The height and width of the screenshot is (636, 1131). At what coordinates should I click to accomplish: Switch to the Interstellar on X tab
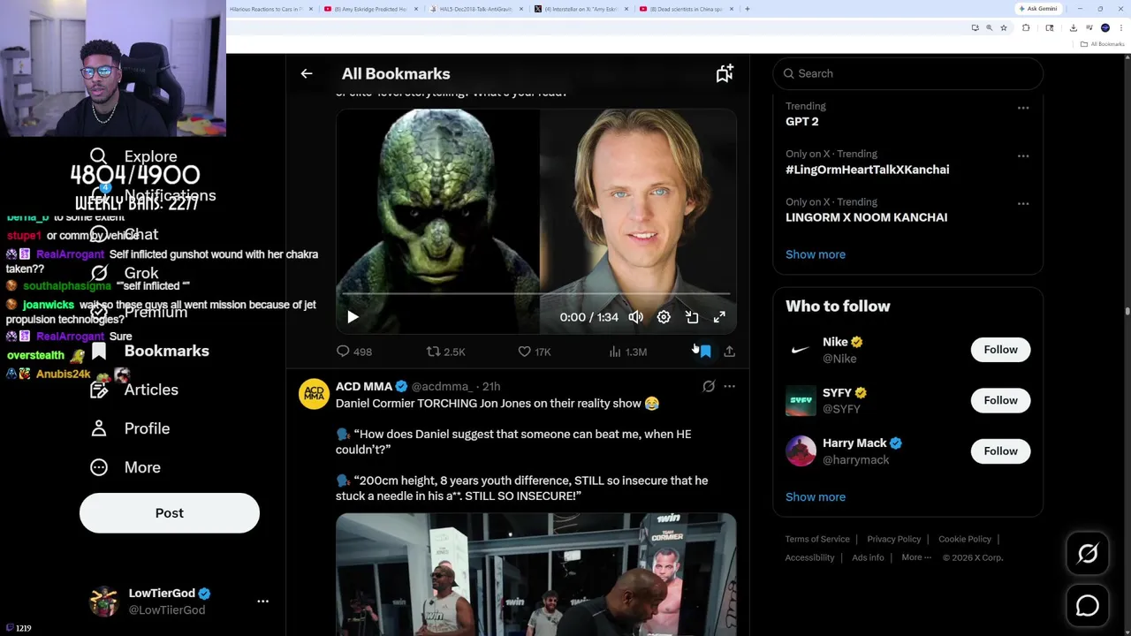[x=582, y=9]
